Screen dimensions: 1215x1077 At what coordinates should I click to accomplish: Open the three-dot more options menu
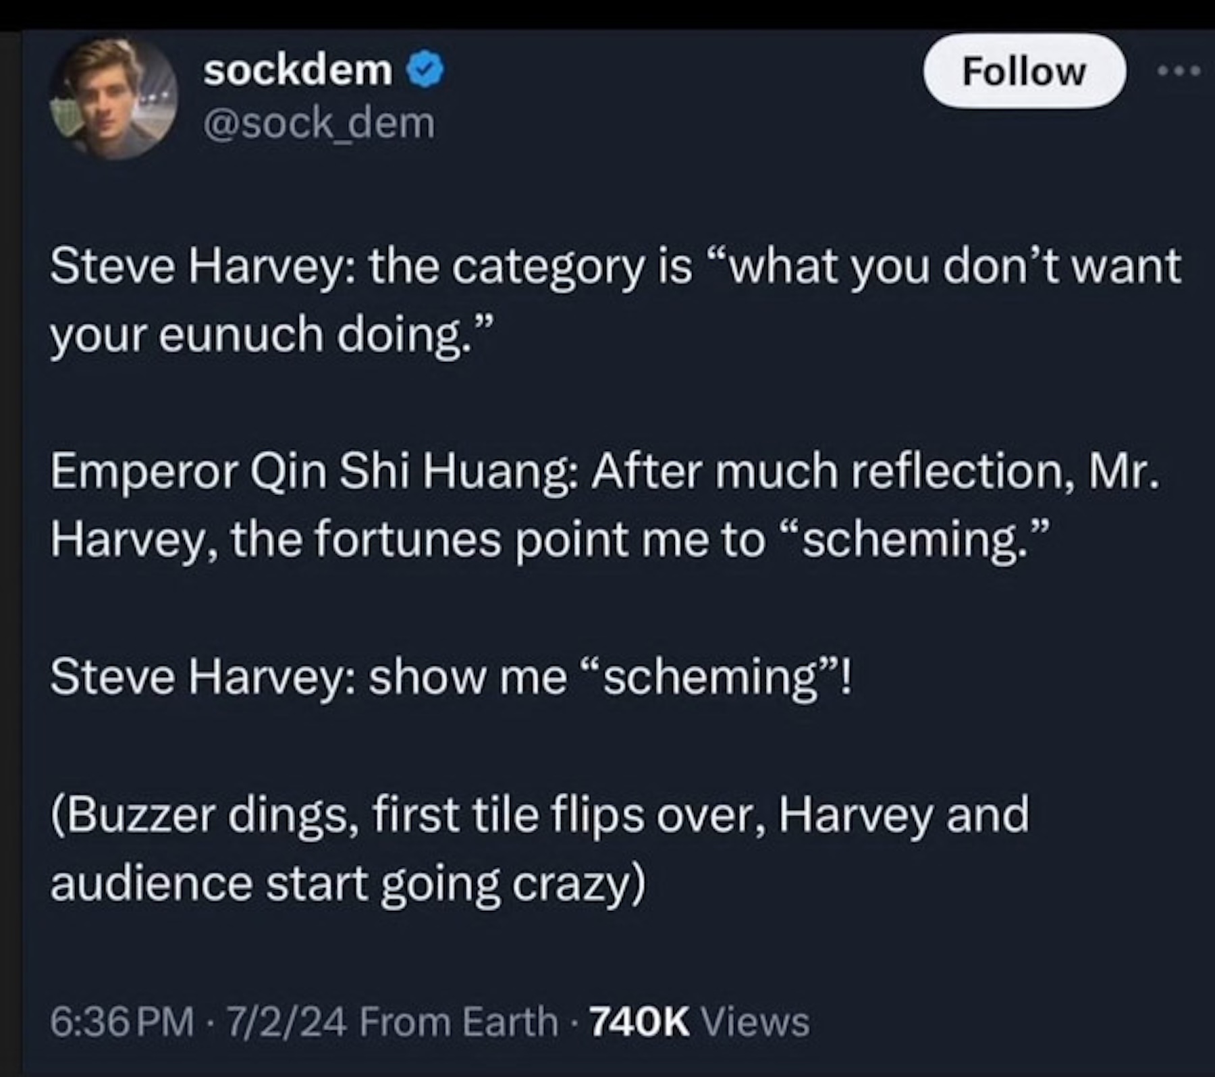(x=1180, y=70)
